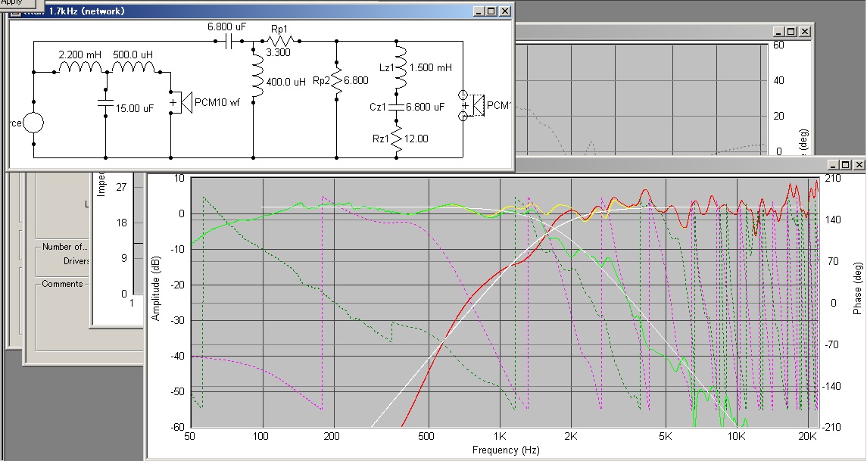Maximize the 1.7kHz network window

[491, 11]
